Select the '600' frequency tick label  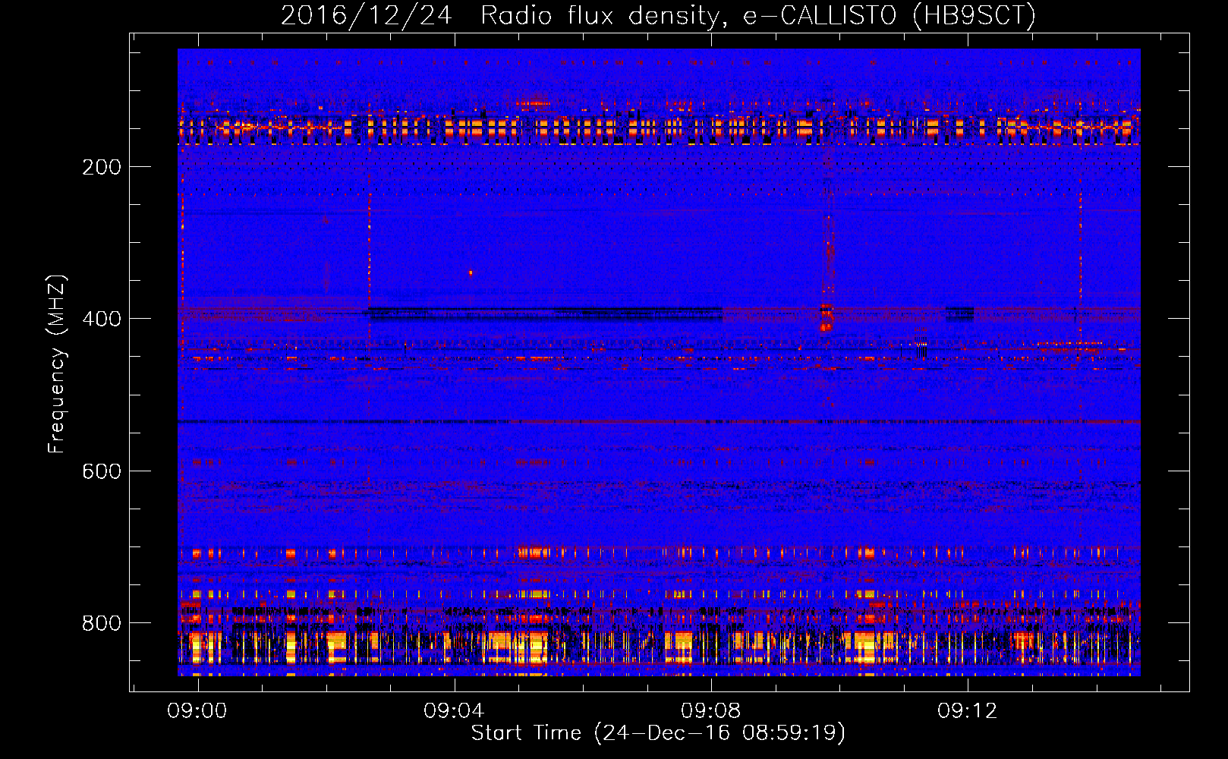[x=102, y=471]
